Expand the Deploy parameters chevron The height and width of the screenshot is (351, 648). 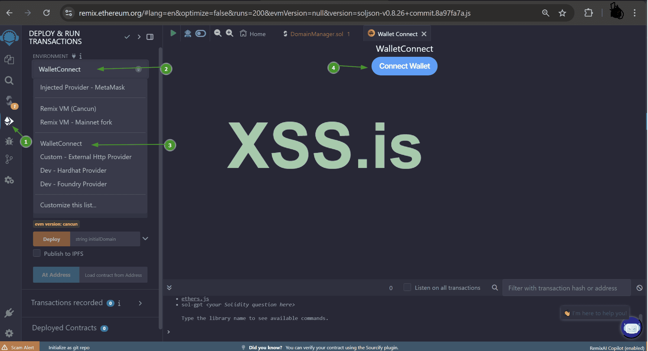(x=145, y=239)
